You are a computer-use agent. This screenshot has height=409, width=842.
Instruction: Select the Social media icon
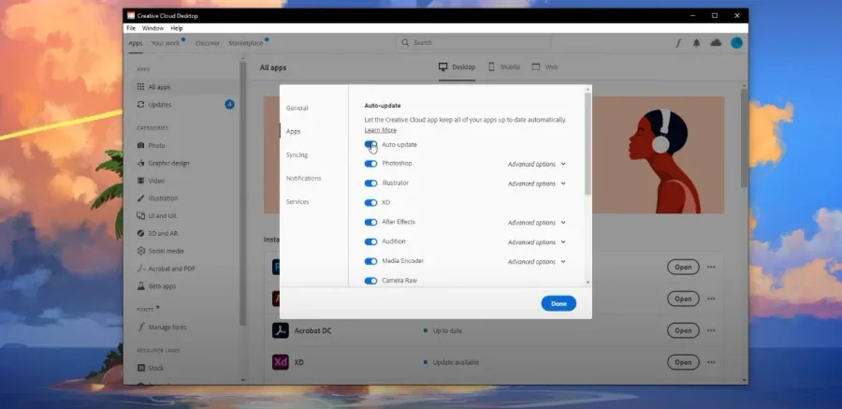coord(140,251)
